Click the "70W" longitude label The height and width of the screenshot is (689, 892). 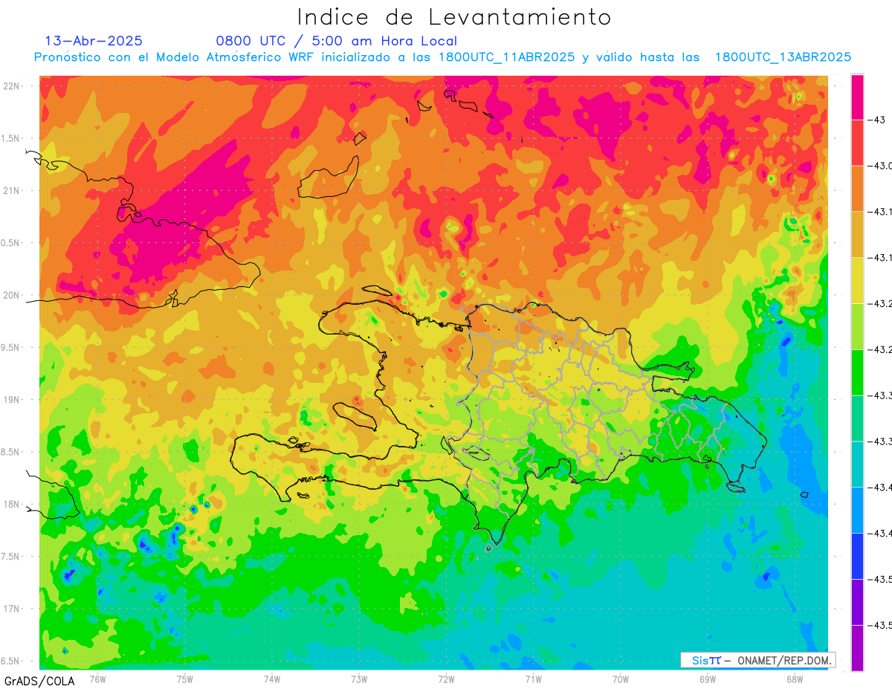(x=621, y=679)
